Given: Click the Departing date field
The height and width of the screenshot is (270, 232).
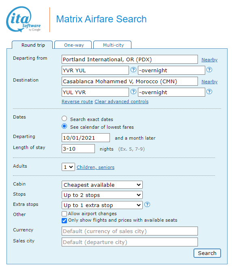Looking at the screenshot, I should [x=86, y=138].
